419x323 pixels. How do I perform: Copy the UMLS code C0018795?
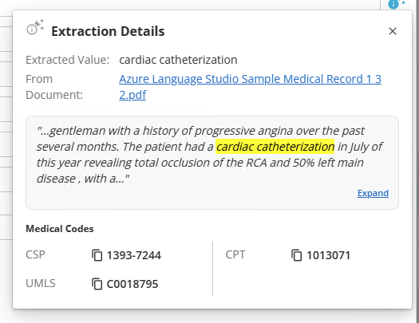[x=97, y=284]
